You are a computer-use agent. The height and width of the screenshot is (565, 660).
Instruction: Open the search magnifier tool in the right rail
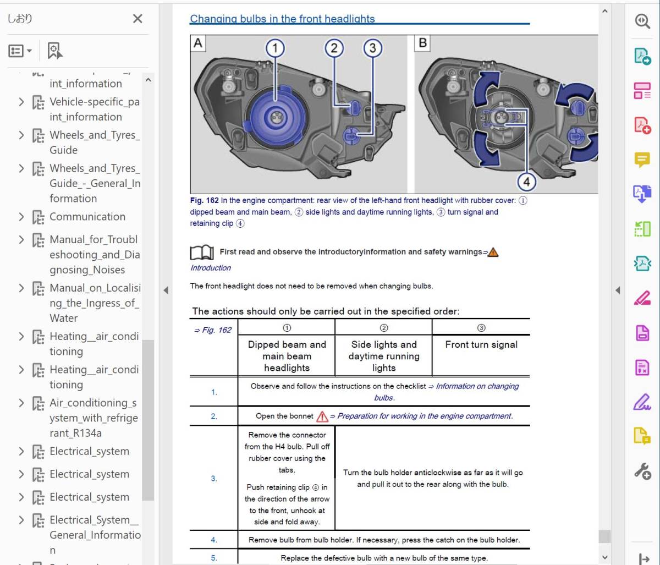pyautogui.click(x=642, y=20)
